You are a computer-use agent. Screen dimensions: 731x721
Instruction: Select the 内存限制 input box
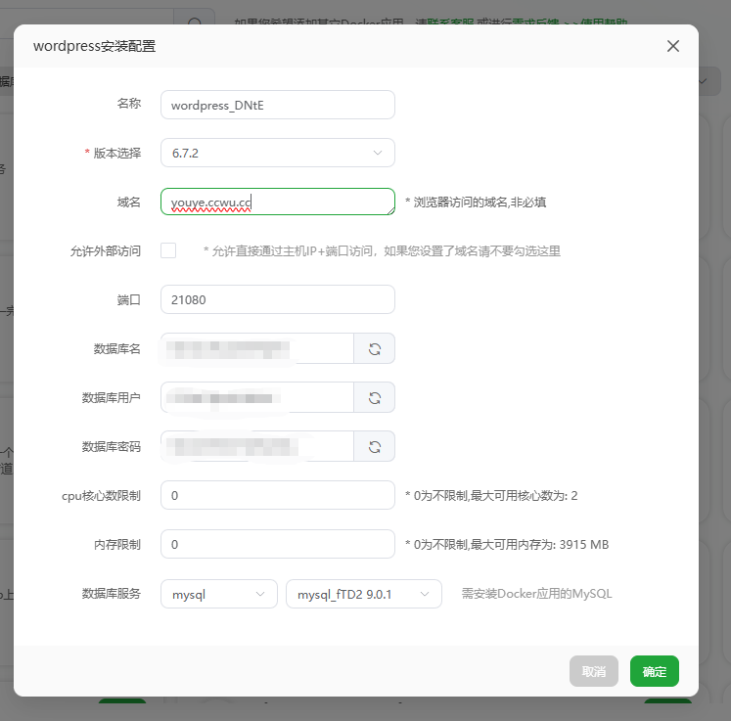(x=277, y=544)
